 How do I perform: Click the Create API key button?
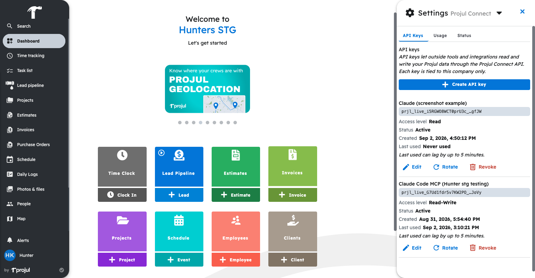tap(464, 84)
